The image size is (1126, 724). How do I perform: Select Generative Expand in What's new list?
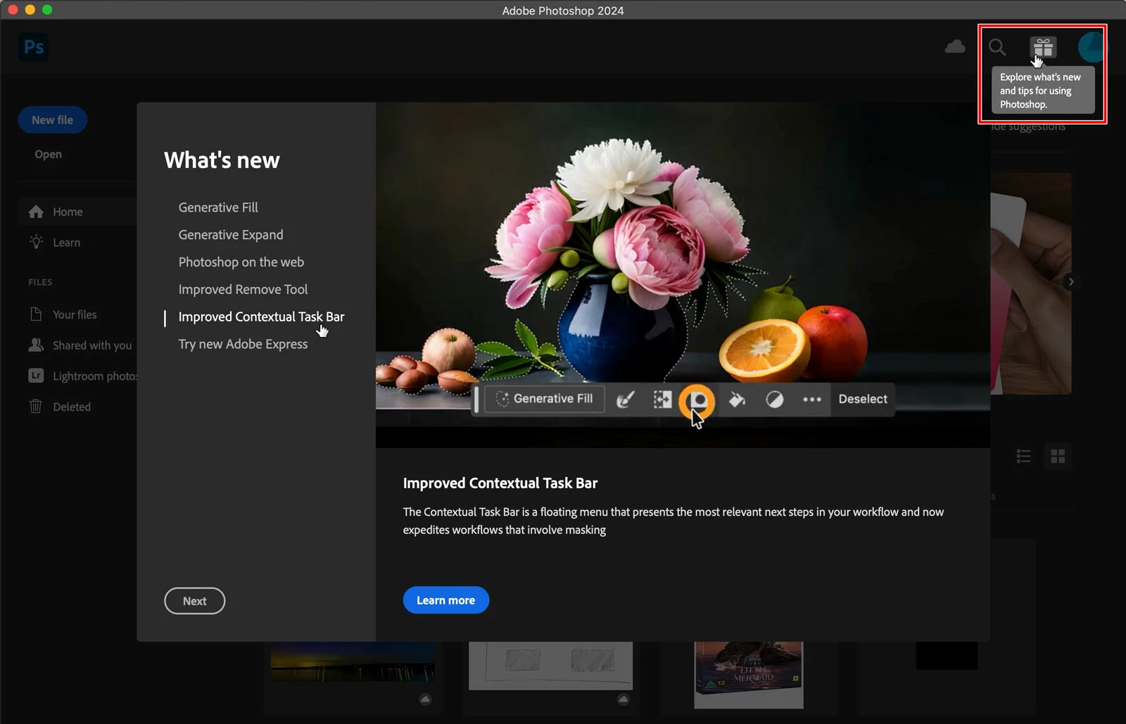[231, 235]
